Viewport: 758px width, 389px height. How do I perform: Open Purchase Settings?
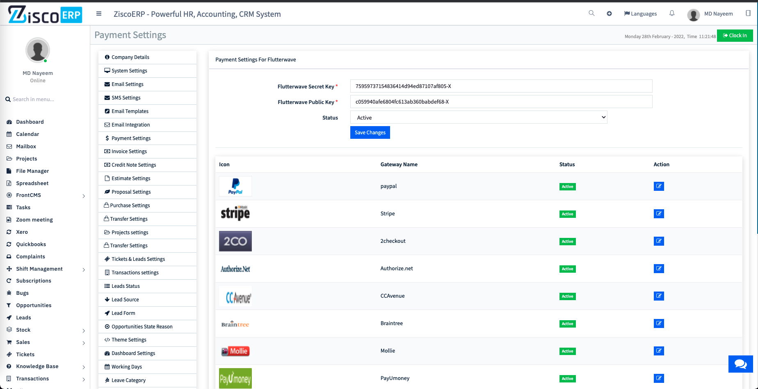[x=148, y=206]
